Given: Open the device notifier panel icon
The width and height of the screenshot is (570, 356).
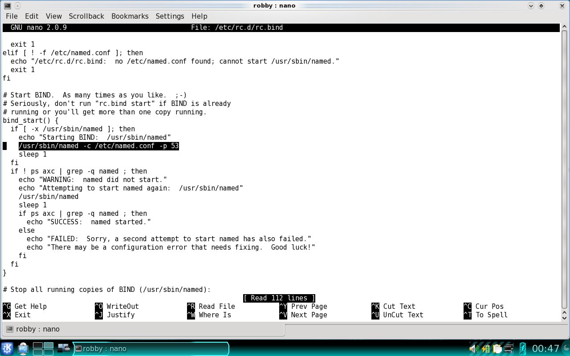Looking at the screenshot, I should click(x=23, y=348).
